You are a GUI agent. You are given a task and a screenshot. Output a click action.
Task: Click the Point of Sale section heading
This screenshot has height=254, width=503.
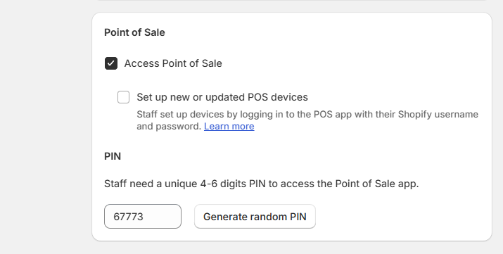coord(134,32)
